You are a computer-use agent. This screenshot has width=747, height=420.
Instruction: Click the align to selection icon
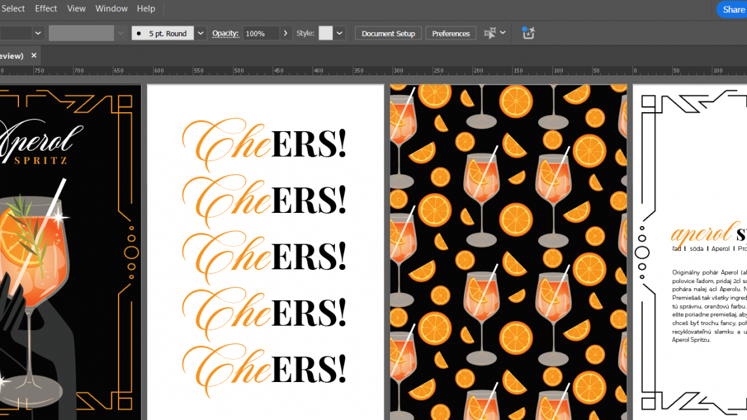[x=489, y=33]
